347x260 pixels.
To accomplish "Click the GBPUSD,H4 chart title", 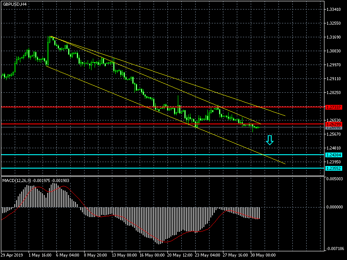I will pos(14,4).
